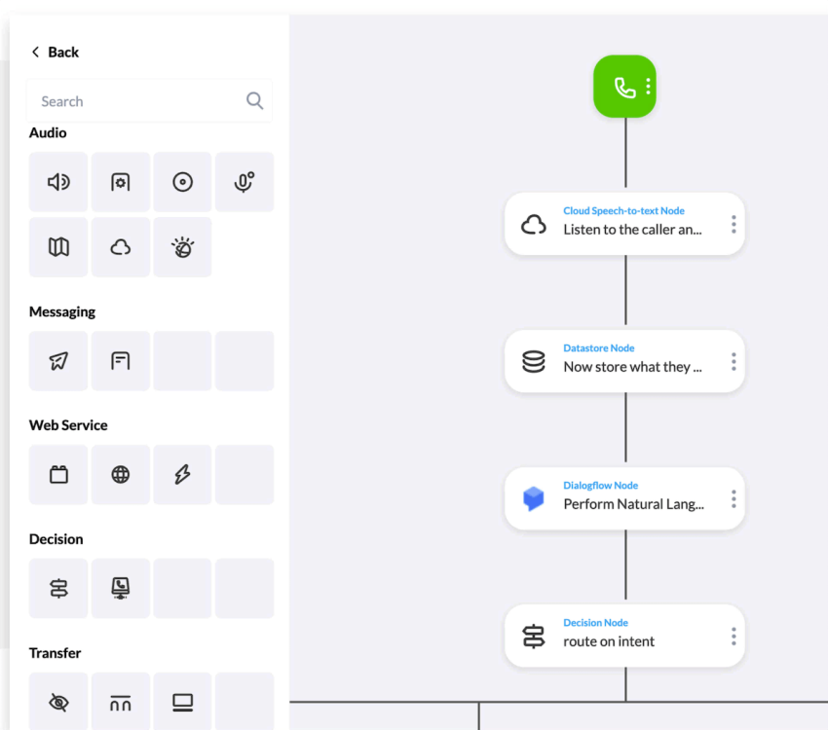Choose the paper plane messaging node icon
Image resolution: width=828 pixels, height=730 pixels.
(58, 361)
